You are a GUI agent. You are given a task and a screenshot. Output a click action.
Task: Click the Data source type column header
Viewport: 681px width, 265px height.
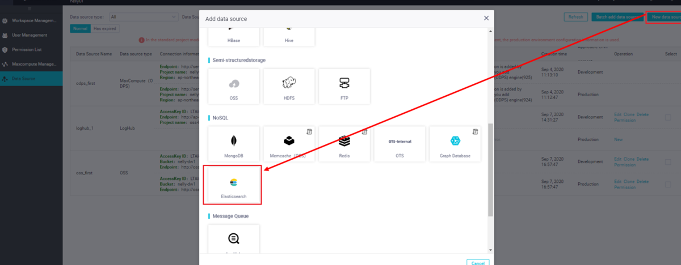pos(136,54)
